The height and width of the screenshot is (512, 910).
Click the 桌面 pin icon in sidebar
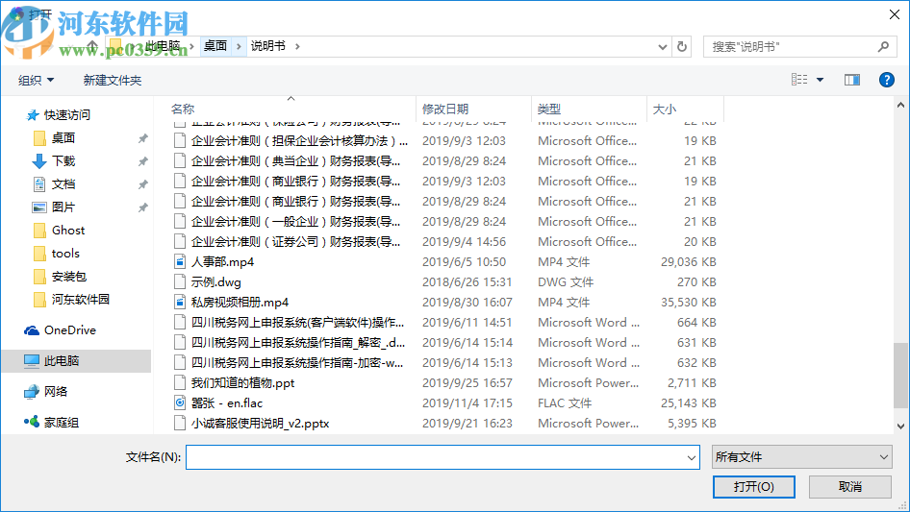pos(142,138)
